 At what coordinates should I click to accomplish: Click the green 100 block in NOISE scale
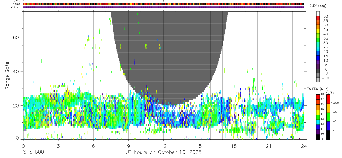click(x=328, y=117)
